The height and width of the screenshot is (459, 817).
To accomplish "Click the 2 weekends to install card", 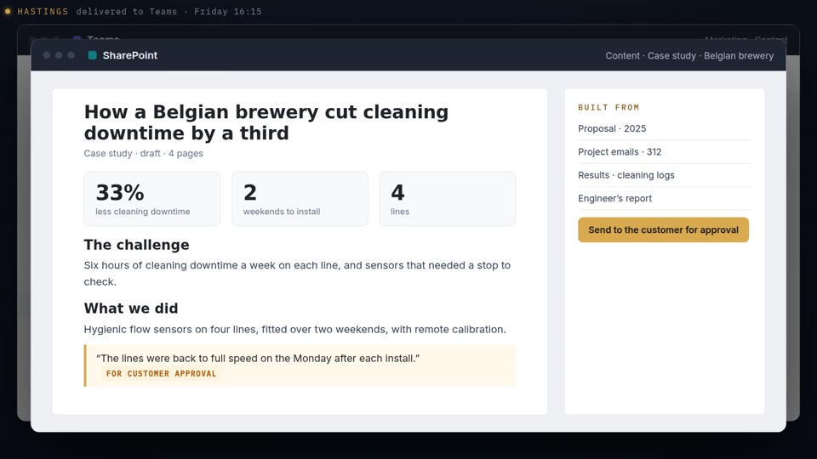I will (x=300, y=199).
